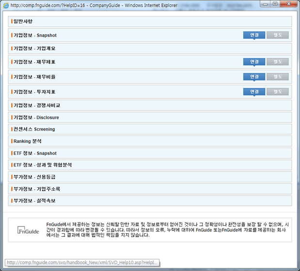300x271 pixels.
Task: Choose 연결 for 재무비율
Action: click(x=254, y=77)
